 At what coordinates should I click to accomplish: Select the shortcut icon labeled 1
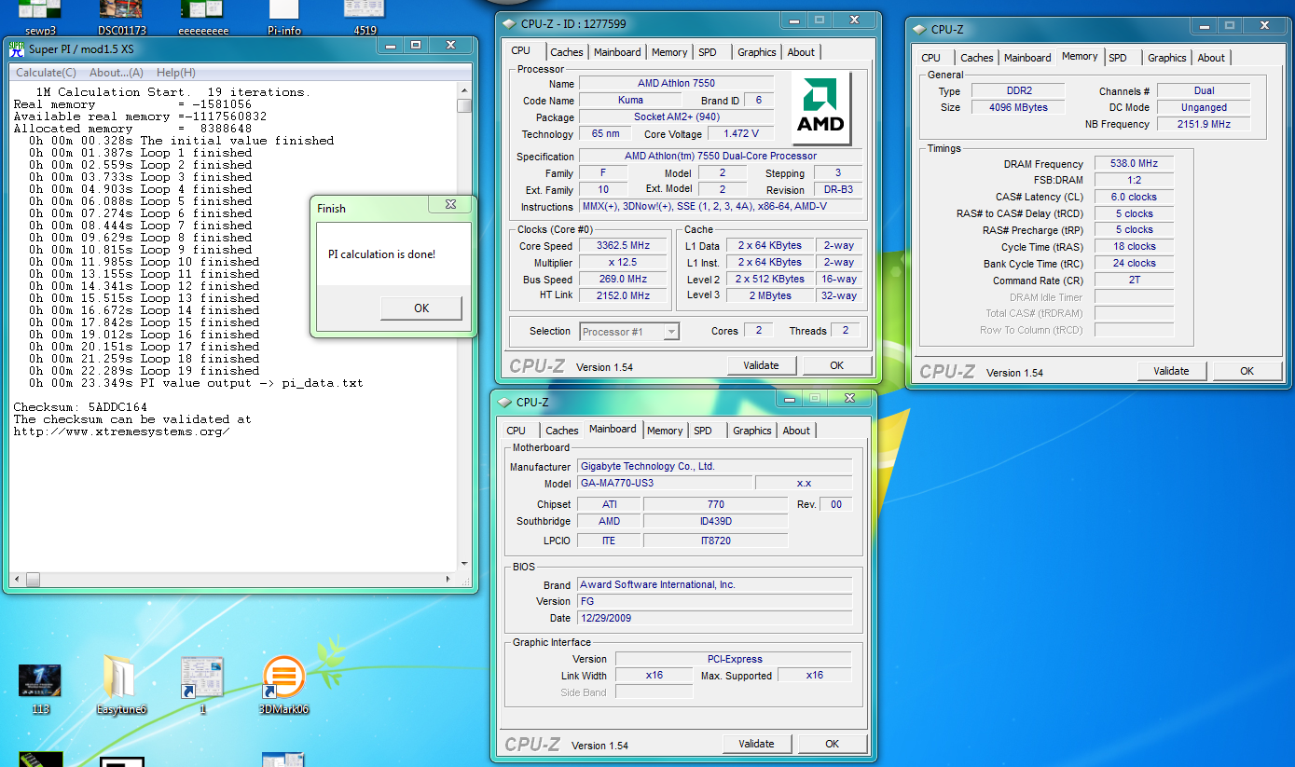tap(202, 686)
